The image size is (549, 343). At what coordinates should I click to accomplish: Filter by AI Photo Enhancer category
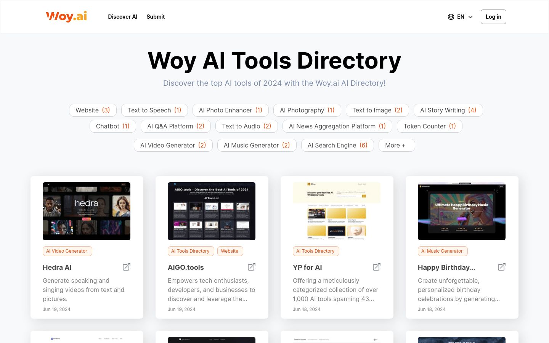231,110
